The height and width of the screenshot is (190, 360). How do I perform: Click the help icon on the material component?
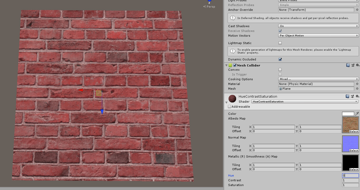click(348, 96)
